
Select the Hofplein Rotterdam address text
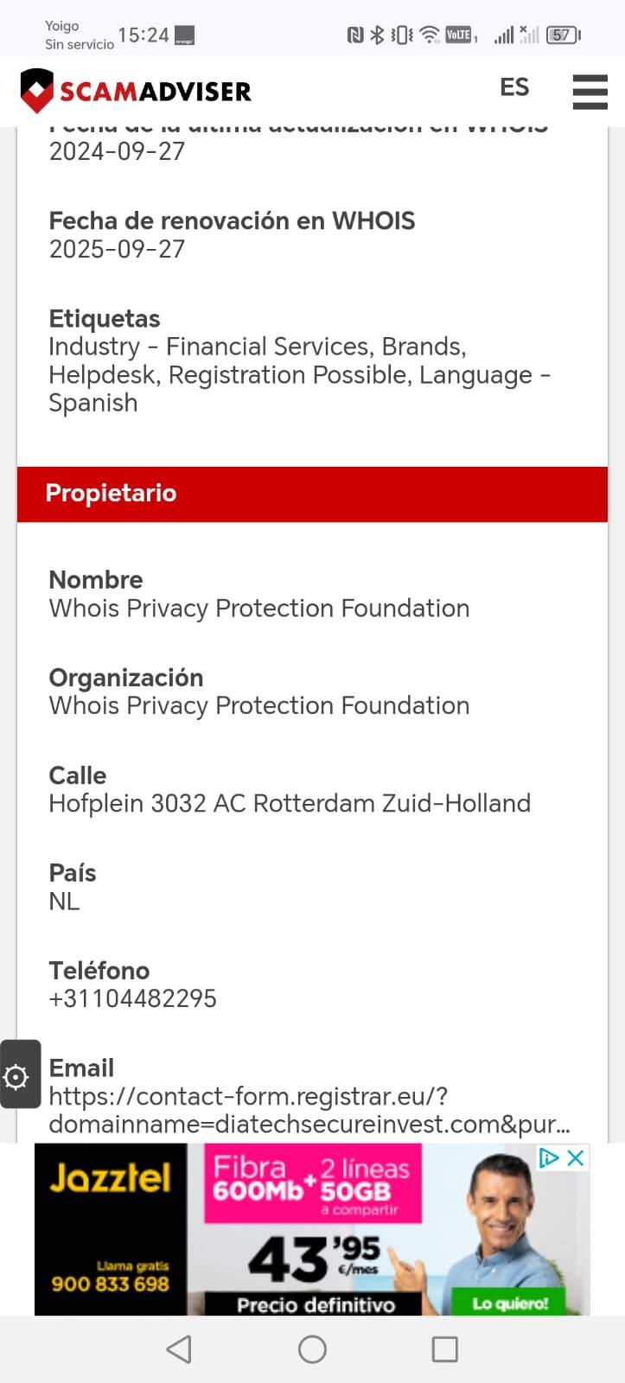point(290,804)
